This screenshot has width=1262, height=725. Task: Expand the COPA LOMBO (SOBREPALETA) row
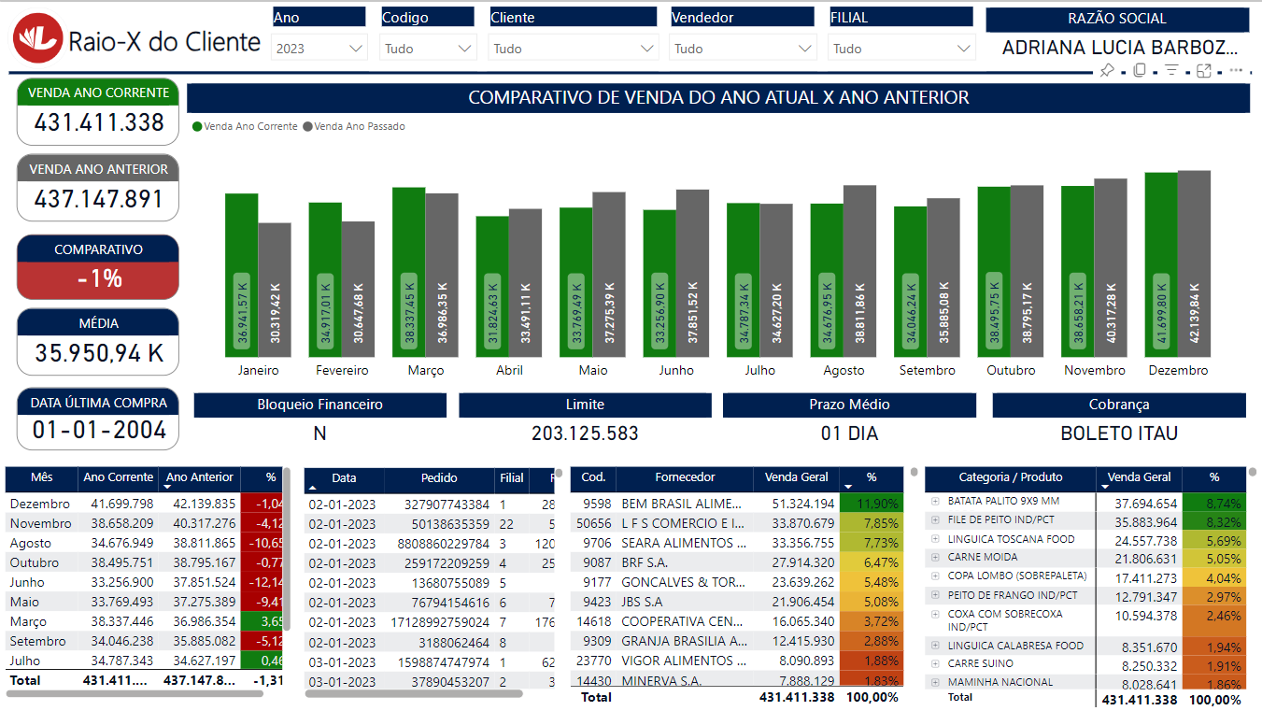(x=935, y=576)
